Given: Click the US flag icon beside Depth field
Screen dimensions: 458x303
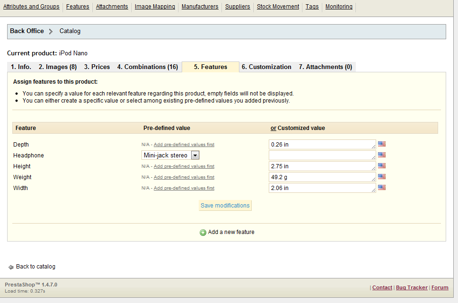Looking at the screenshot, I should pos(382,144).
